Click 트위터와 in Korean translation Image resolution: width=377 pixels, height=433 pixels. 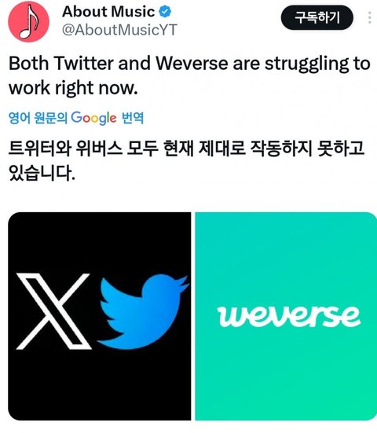tap(40, 149)
